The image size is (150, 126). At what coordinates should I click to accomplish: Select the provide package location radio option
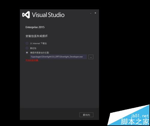(27, 53)
